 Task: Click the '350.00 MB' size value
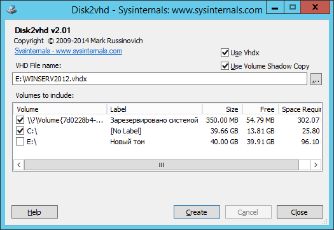pyautogui.click(x=222, y=120)
